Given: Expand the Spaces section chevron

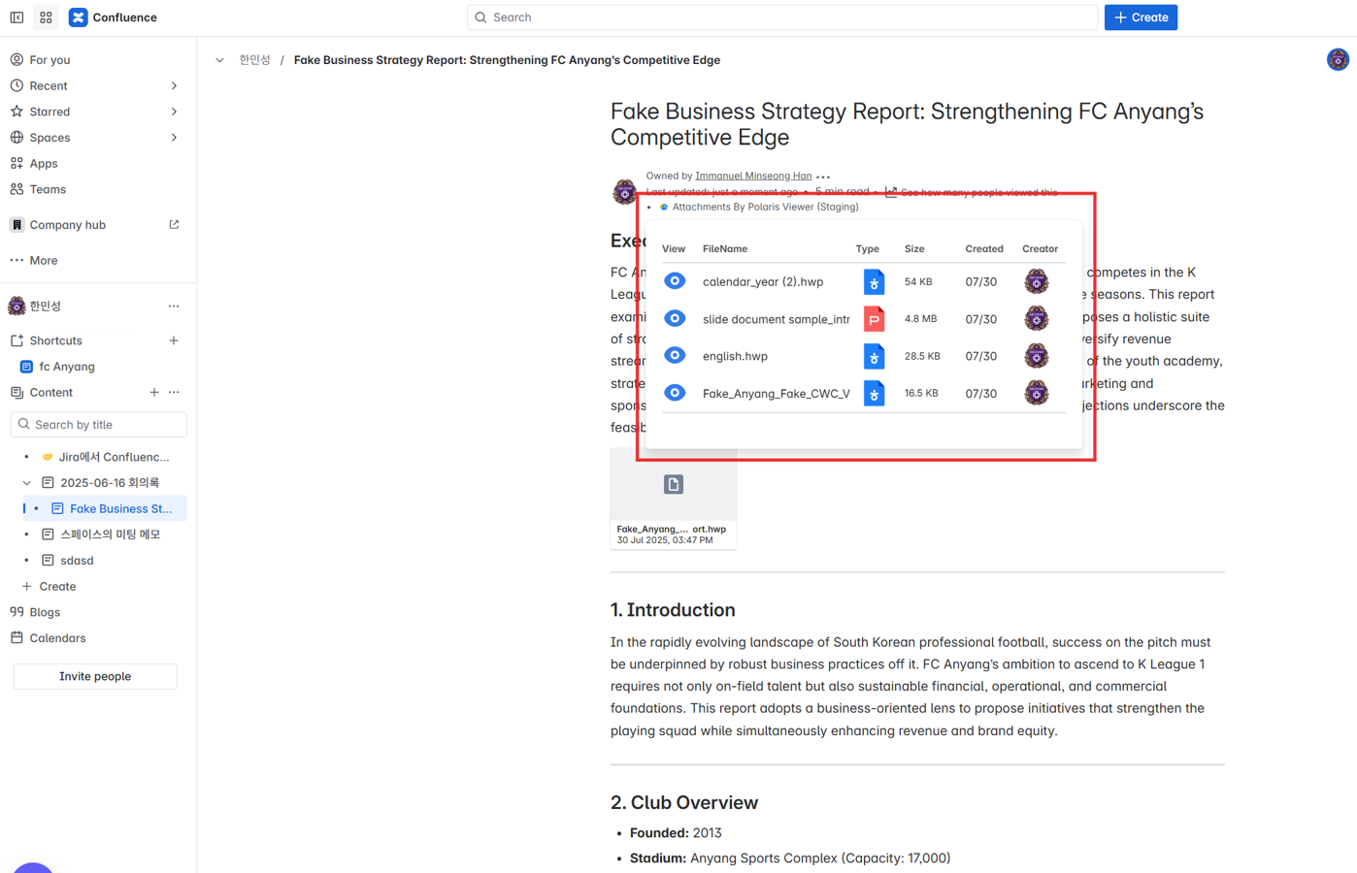Looking at the screenshot, I should point(174,138).
